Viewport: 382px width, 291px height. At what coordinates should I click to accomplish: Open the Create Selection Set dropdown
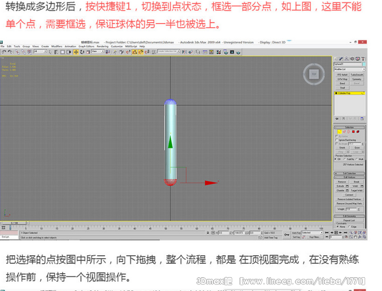click(x=168, y=51)
